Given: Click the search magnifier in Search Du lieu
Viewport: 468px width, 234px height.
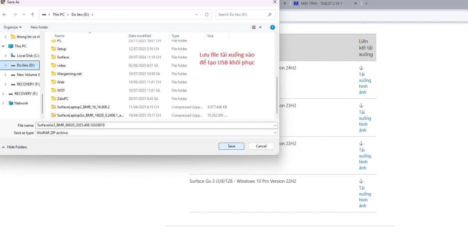Looking at the screenshot, I should click(x=270, y=14).
